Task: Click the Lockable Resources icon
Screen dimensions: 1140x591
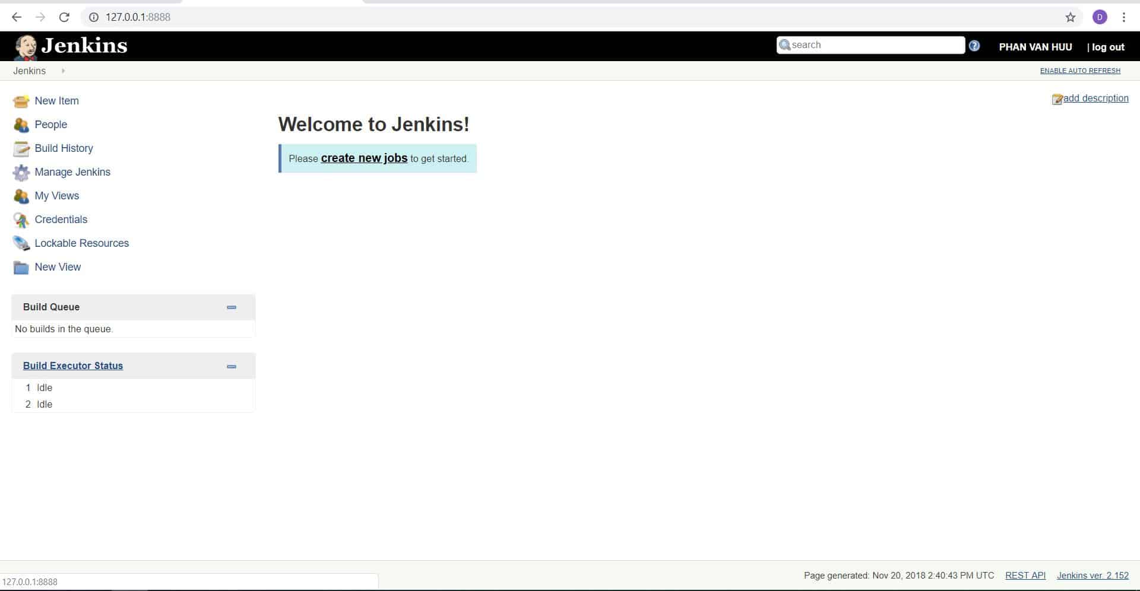Action: 21,243
